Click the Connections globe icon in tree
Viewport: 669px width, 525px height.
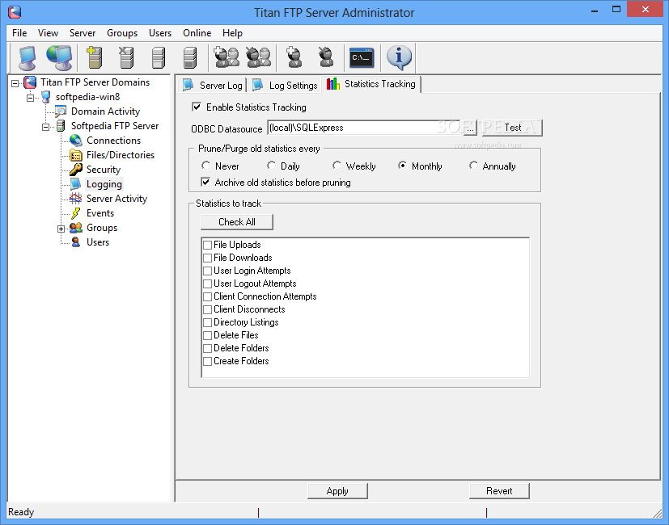point(75,141)
